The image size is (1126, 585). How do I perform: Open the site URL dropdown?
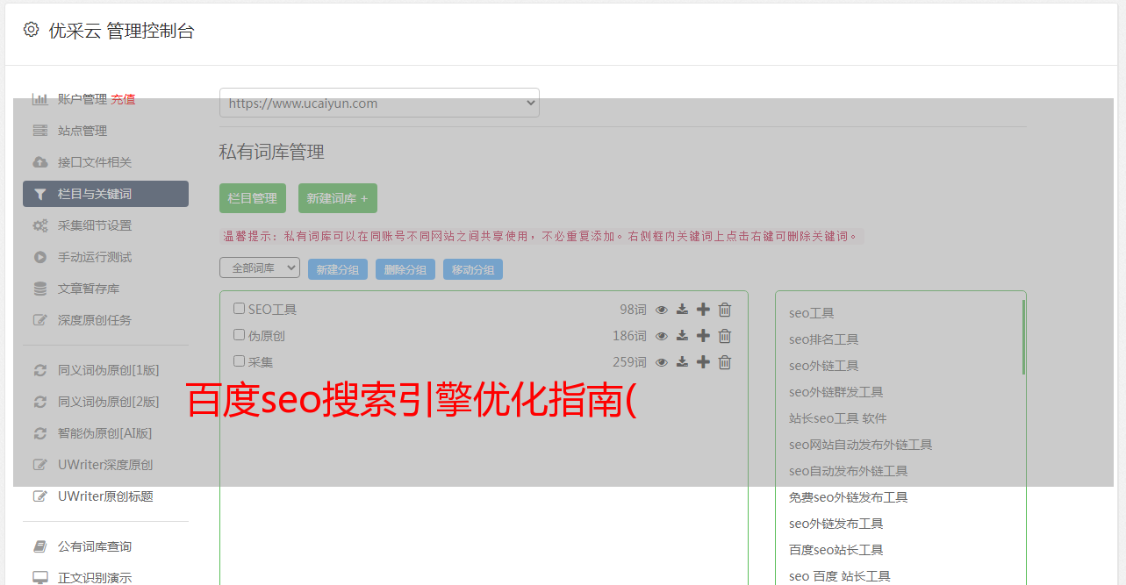(x=379, y=103)
